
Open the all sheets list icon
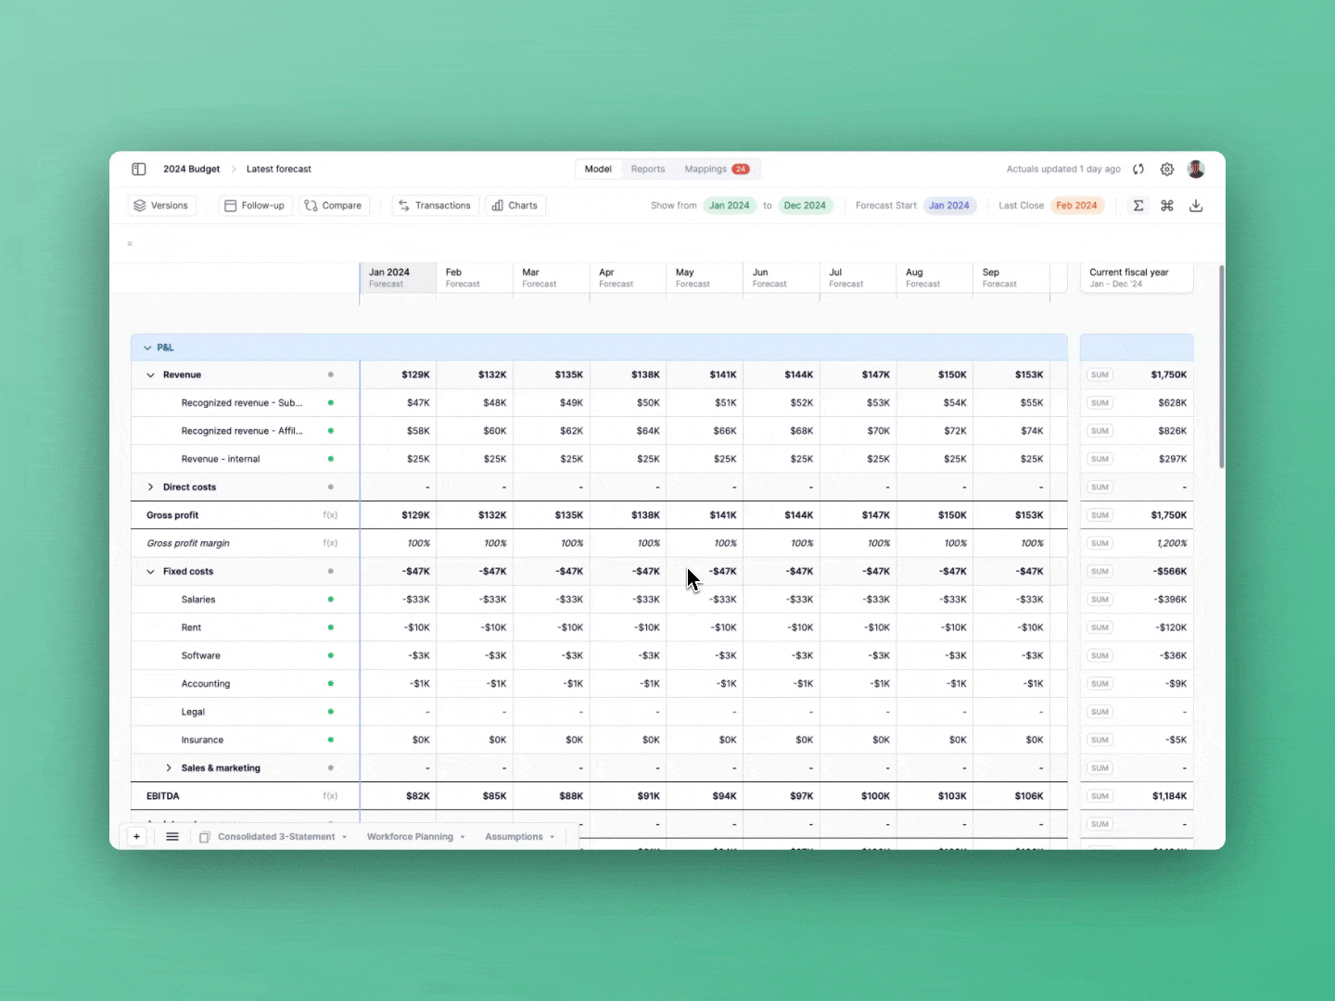tap(172, 836)
